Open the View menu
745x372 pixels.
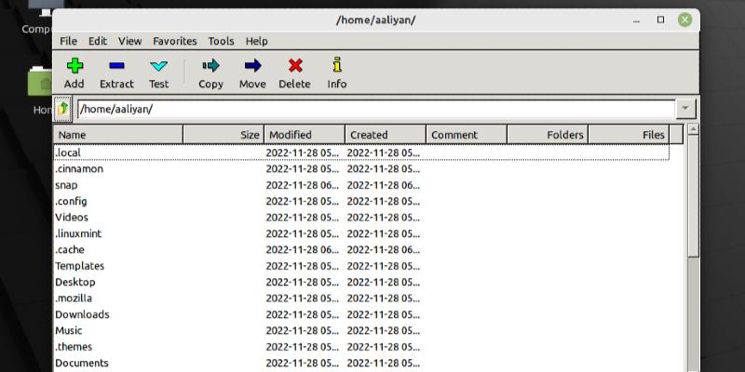point(130,41)
